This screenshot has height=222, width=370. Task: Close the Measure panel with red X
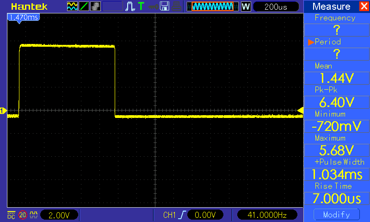click(x=364, y=6)
